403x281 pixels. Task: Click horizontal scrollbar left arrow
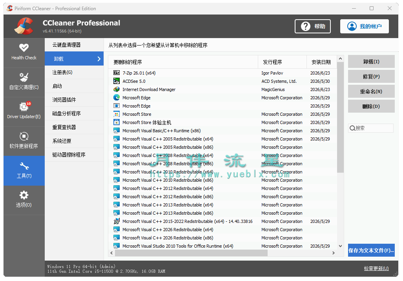click(111, 253)
